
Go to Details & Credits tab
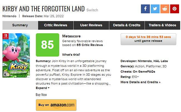(x=127, y=25)
